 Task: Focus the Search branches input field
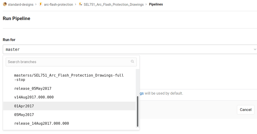[x=71, y=62]
